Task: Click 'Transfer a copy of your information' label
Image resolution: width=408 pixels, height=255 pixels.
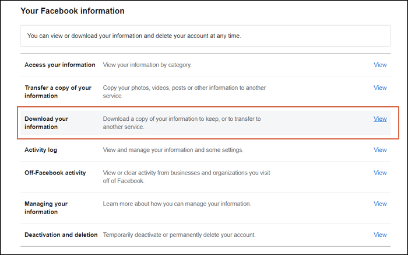Action: [58, 92]
